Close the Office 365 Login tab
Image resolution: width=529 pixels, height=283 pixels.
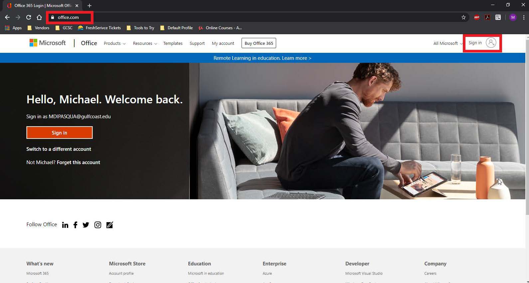(x=77, y=6)
